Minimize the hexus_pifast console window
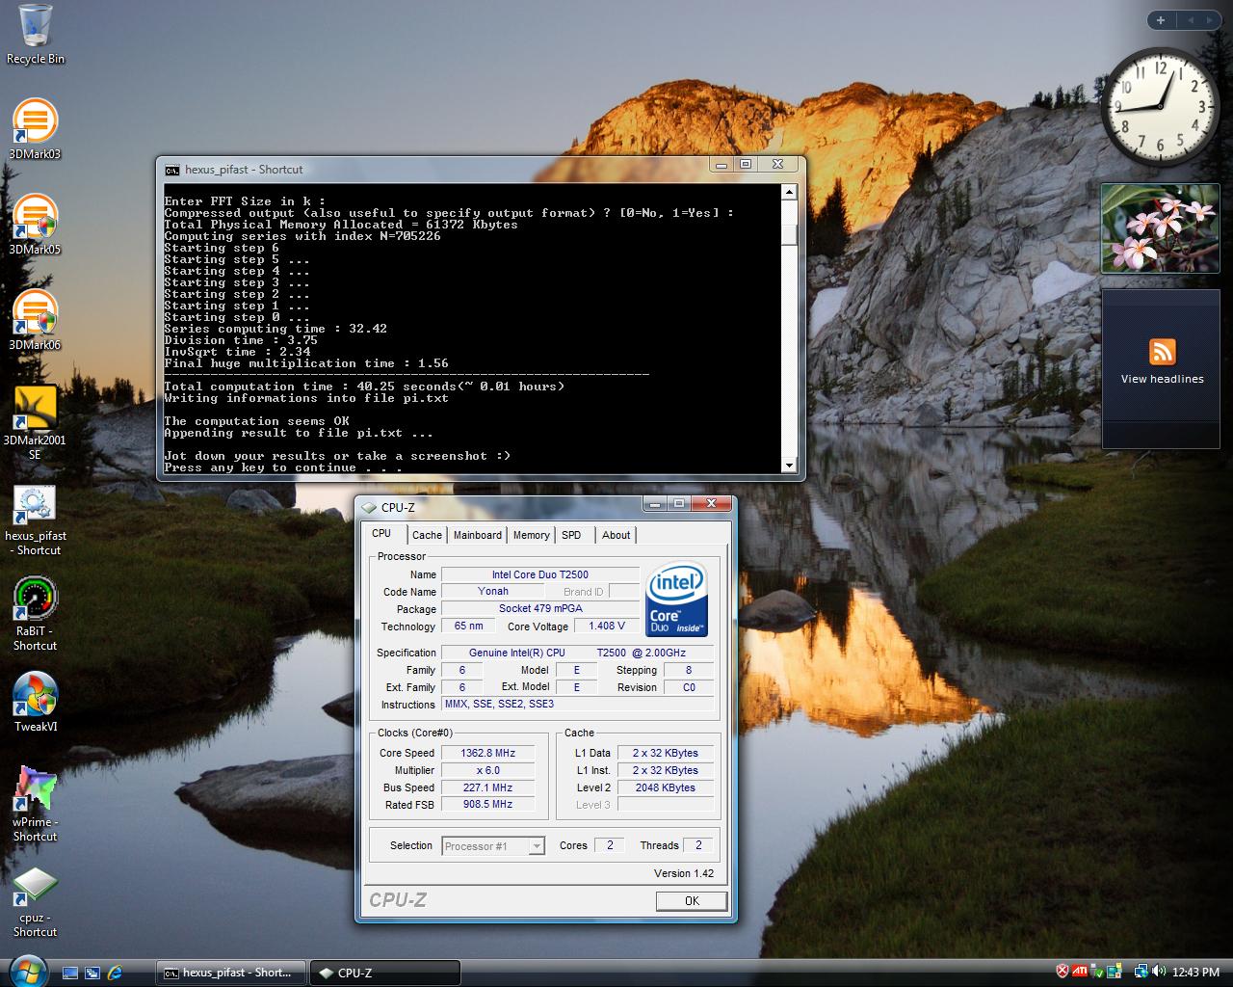Screen dimensions: 1233x987 [x=722, y=165]
